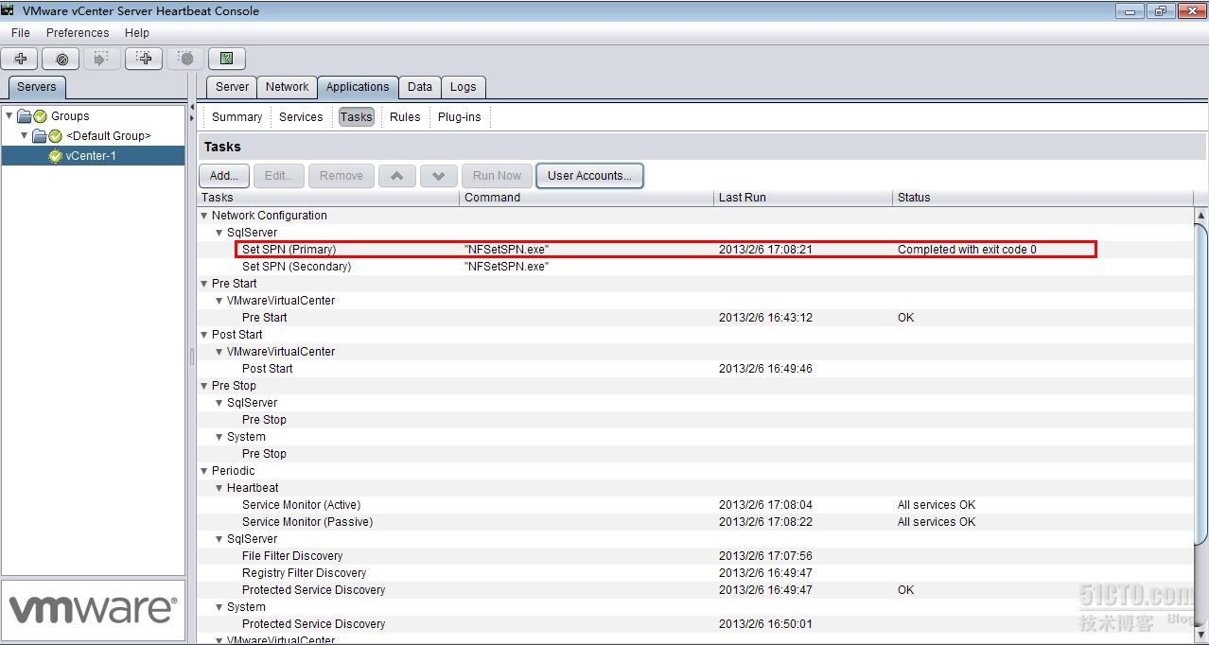Image resolution: width=1209 pixels, height=645 pixels.
Task: Select the Service Monitor (Active) task
Action: (695, 505)
